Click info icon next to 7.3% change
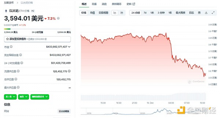The width and height of the screenshot is (220, 118). point(58,18)
